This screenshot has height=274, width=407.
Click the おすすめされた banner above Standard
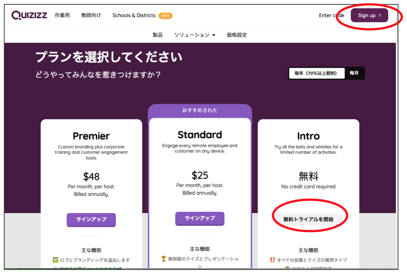pyautogui.click(x=200, y=110)
